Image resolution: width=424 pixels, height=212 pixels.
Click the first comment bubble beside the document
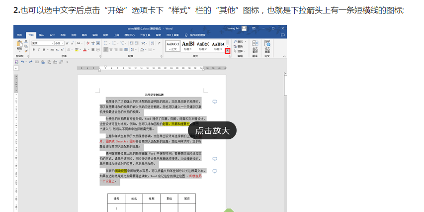(215, 102)
